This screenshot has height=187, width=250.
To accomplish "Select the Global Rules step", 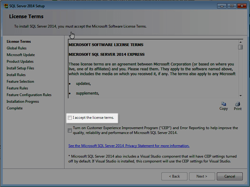I will [x=16, y=48].
